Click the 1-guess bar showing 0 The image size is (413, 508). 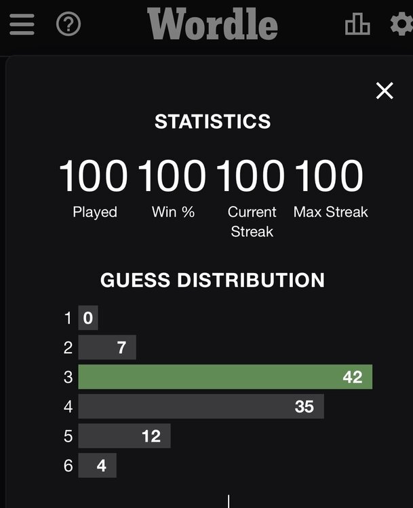point(88,318)
